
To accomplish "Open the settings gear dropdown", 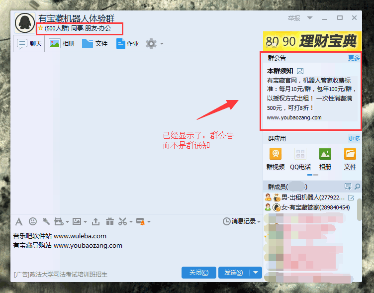I will point(154,44).
